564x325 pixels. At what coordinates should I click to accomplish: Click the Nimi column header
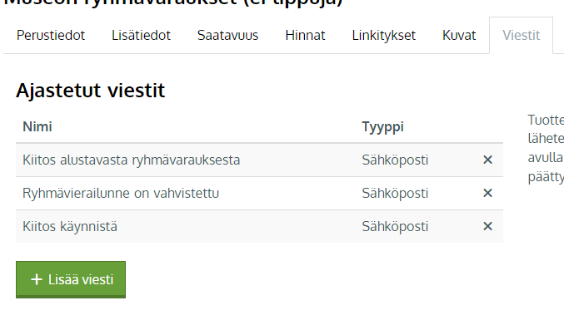click(37, 126)
